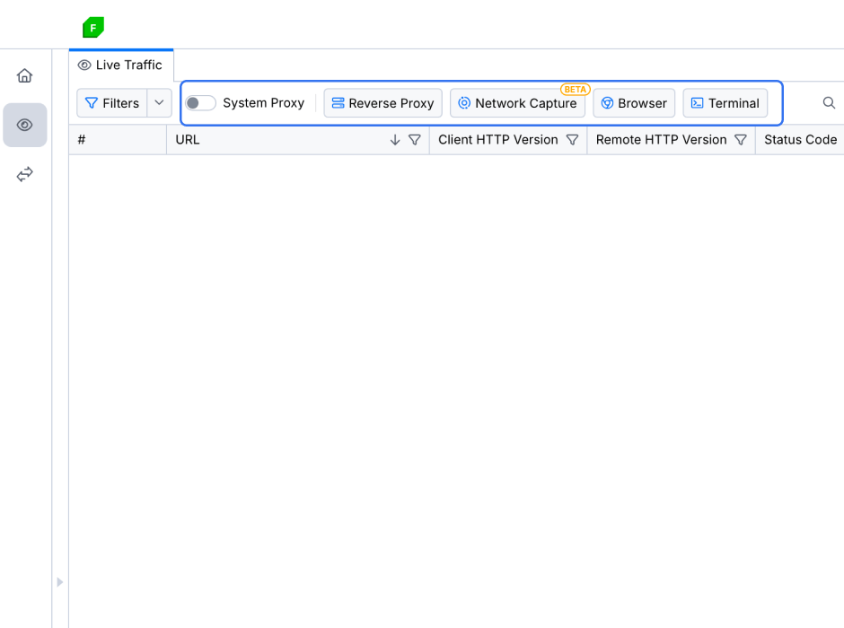Open the arrows view icon in sidebar

click(x=24, y=173)
